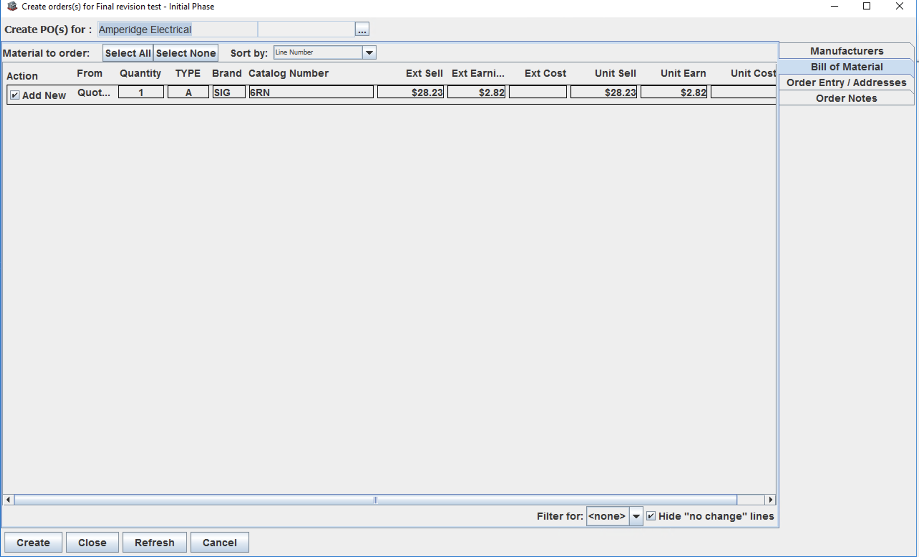Viewport: 919px width, 557px height.
Task: Open the Order Notes tab
Action: (x=846, y=98)
